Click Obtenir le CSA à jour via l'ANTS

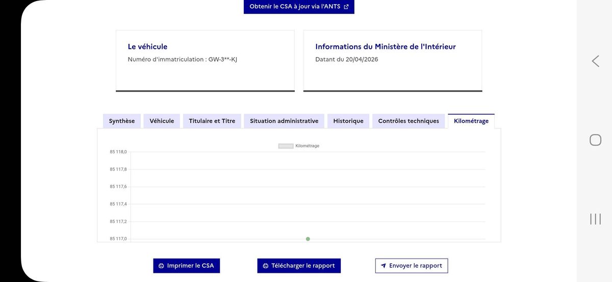(299, 7)
